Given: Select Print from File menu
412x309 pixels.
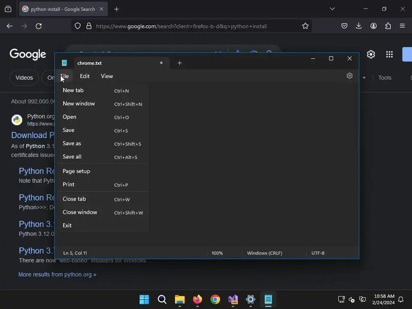Looking at the screenshot, I should point(103,184).
